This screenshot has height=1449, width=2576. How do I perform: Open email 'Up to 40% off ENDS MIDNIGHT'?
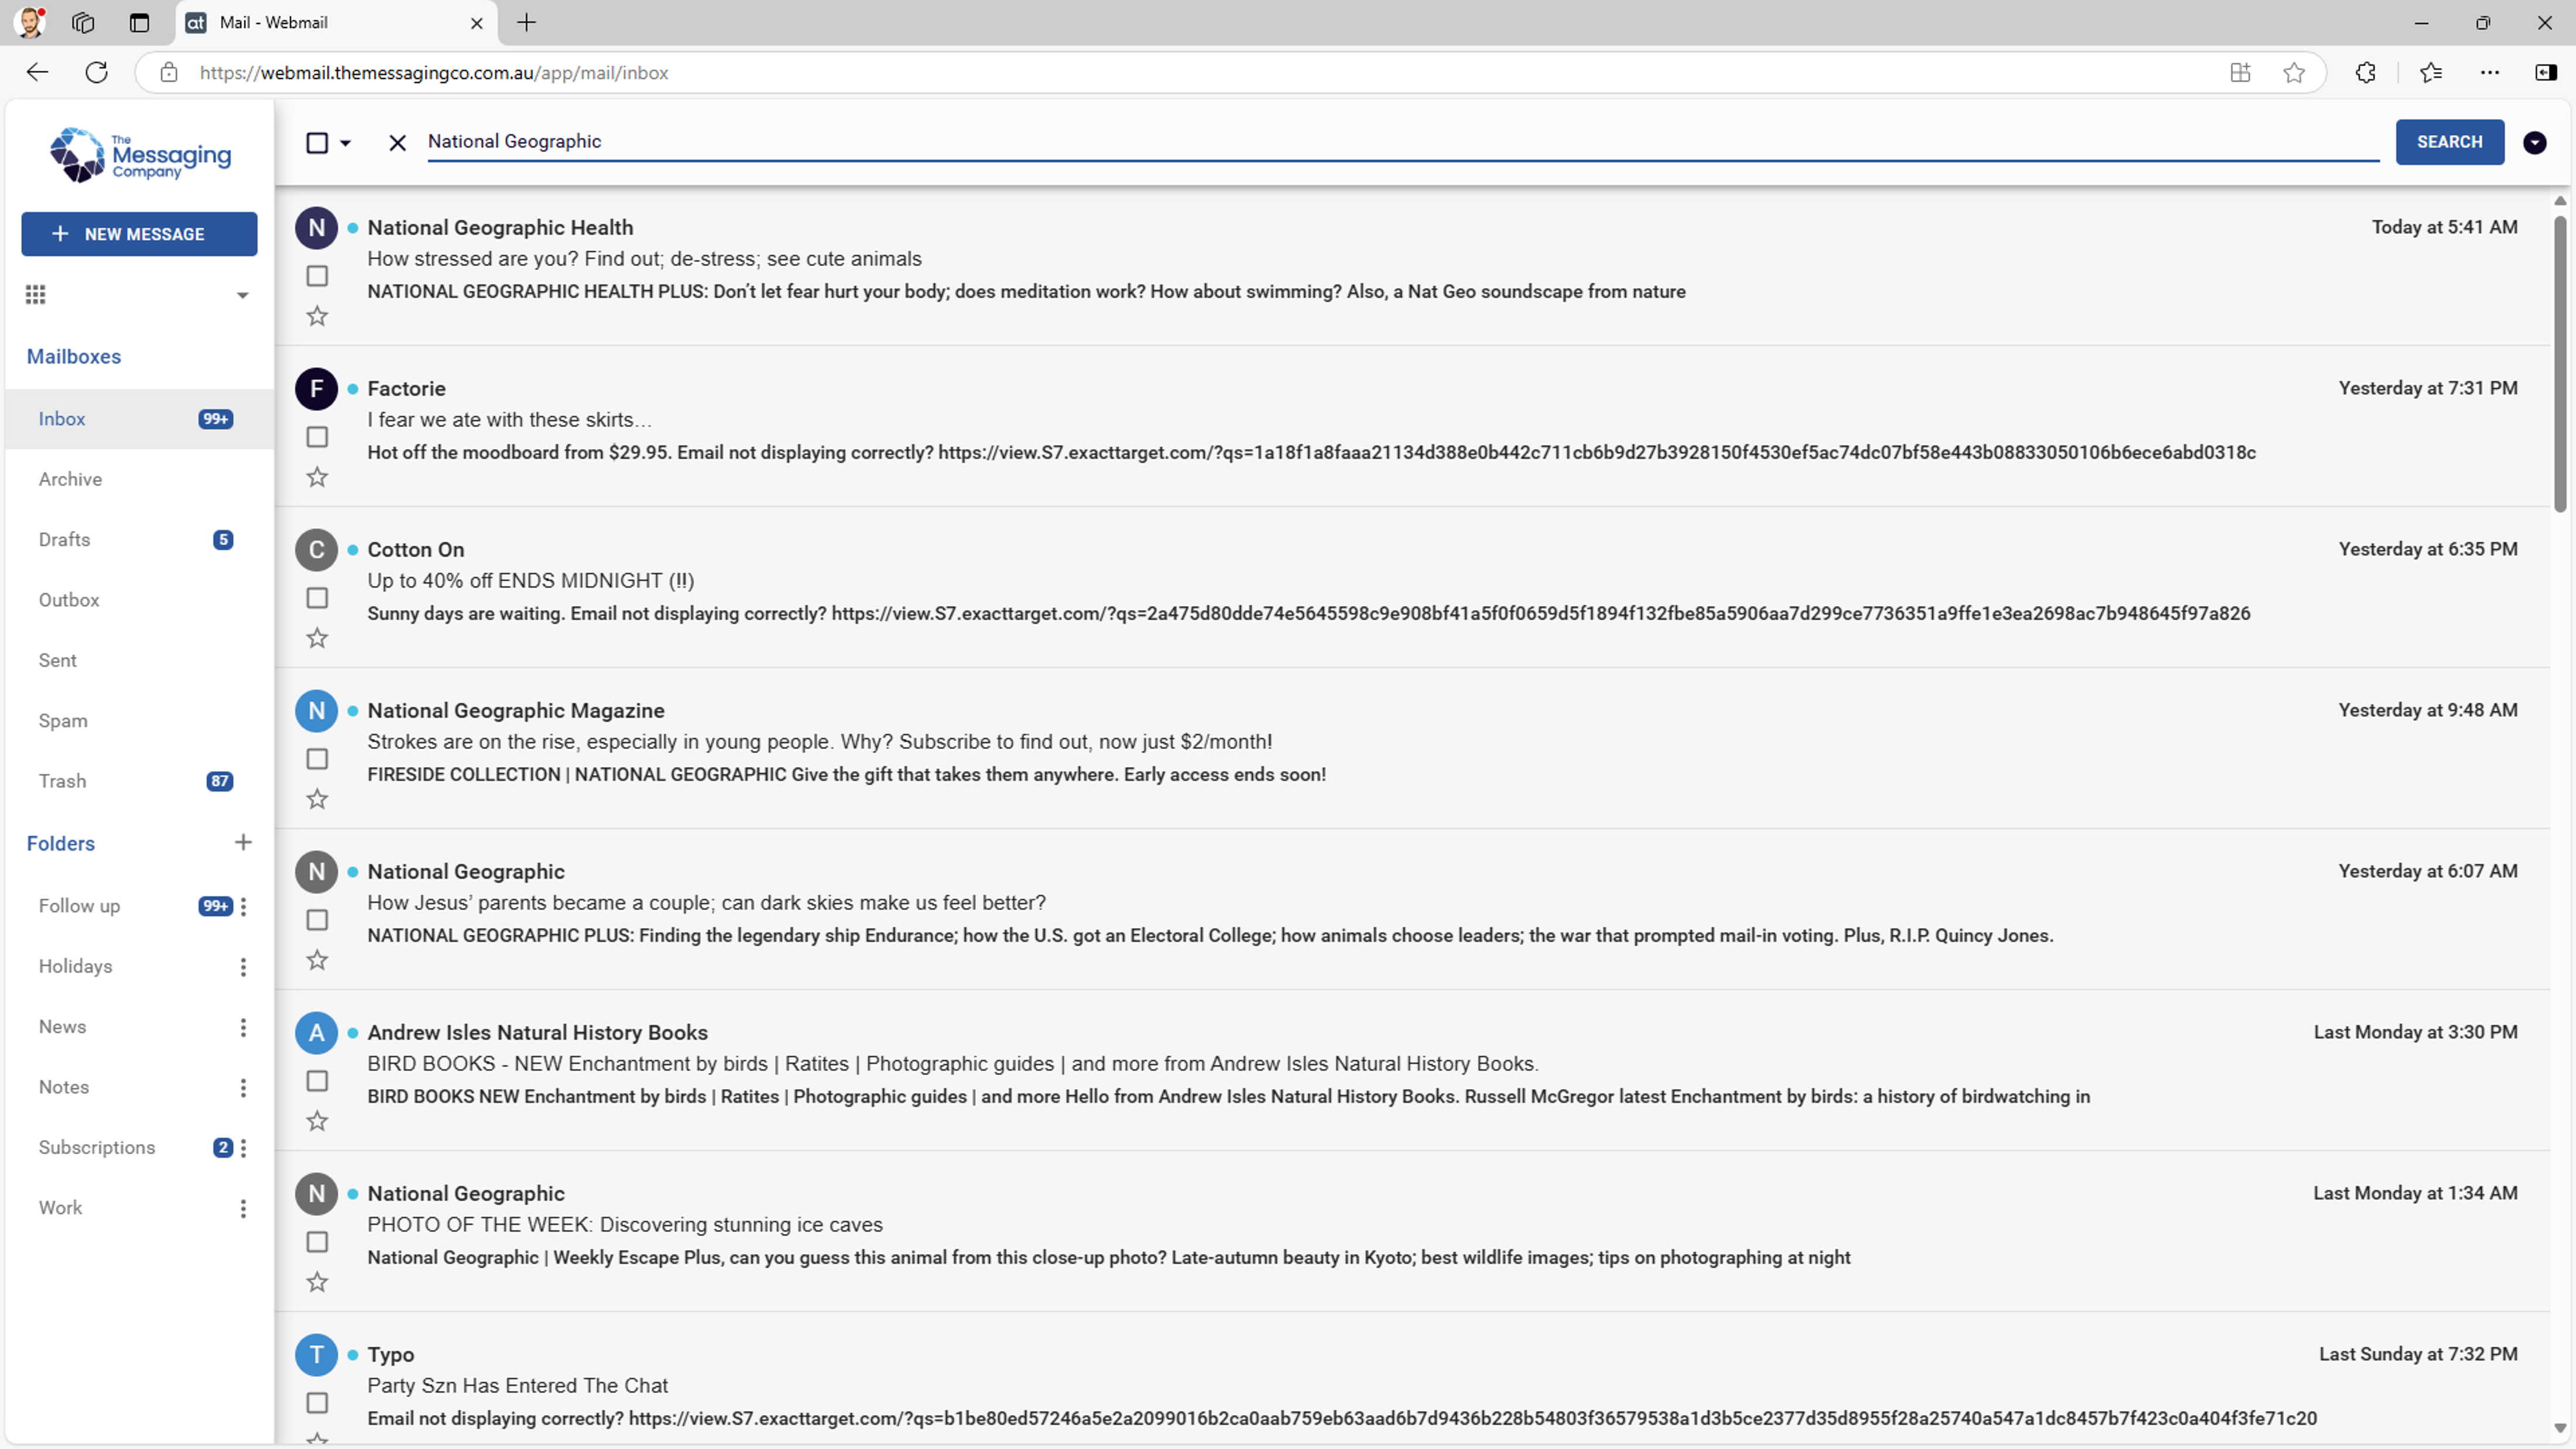click(1412, 587)
